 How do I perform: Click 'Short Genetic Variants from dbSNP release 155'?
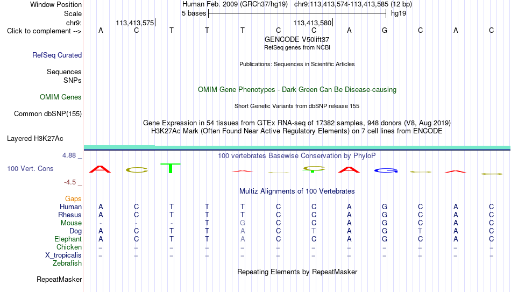click(297, 106)
